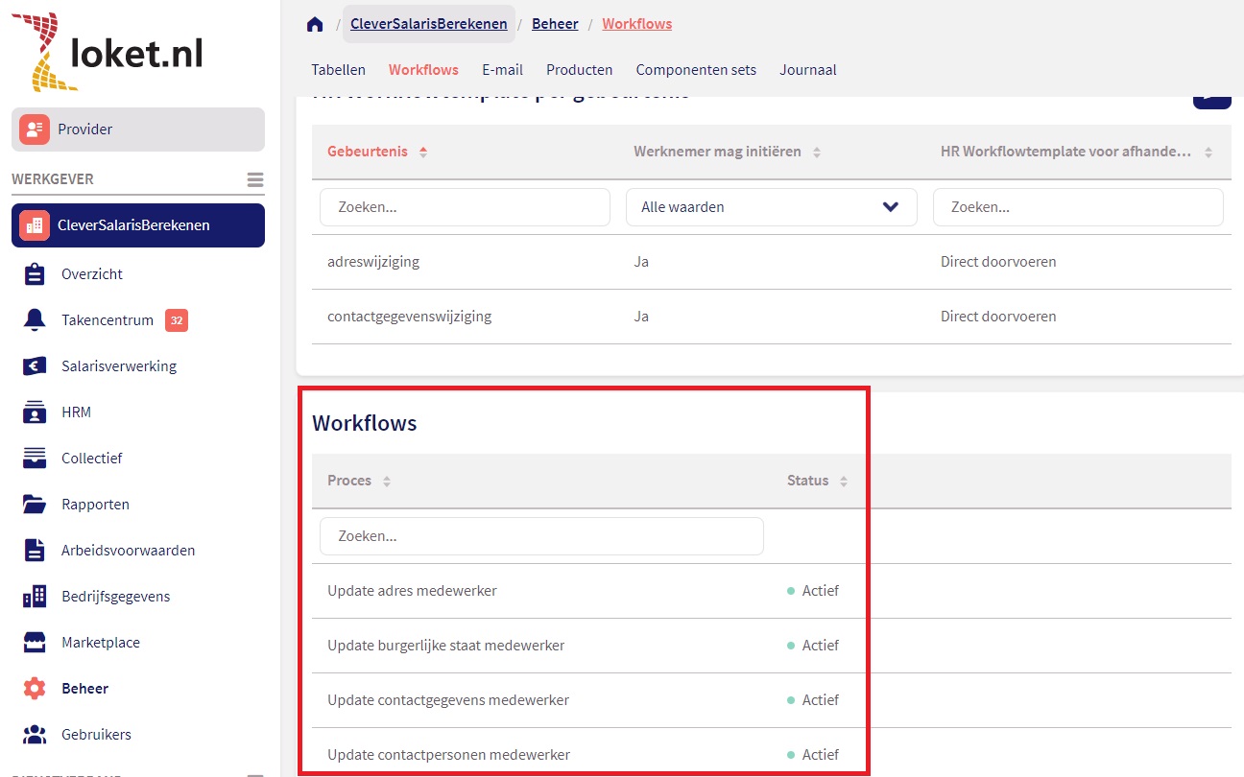Switch to the Tabellen tab
The image size is (1244, 777).
pos(338,70)
